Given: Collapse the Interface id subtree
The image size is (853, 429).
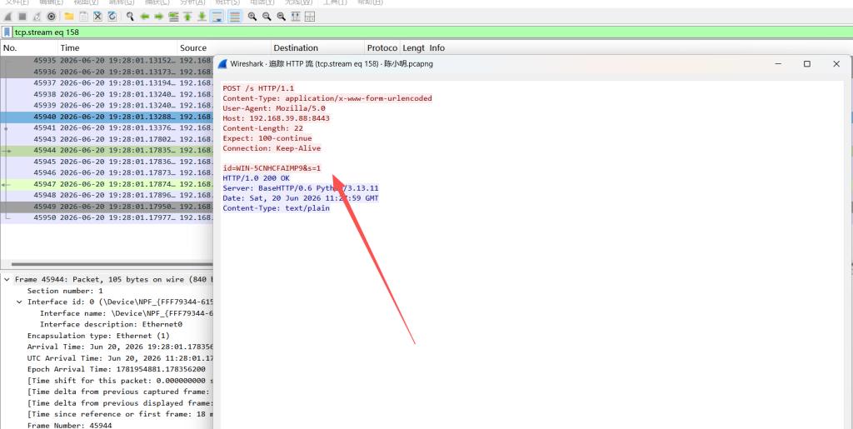Looking at the screenshot, I should [20, 302].
